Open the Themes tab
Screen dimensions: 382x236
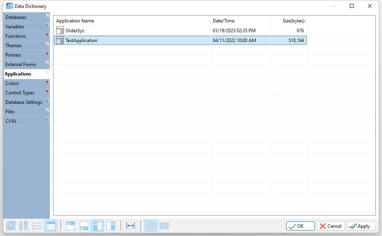coord(27,46)
